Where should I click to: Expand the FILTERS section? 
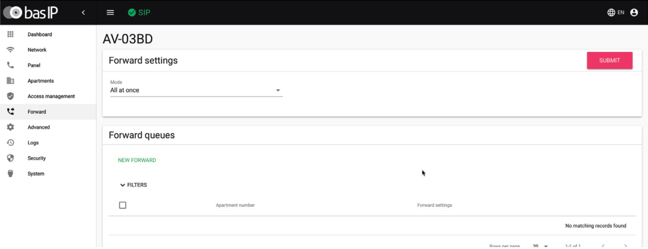133,185
